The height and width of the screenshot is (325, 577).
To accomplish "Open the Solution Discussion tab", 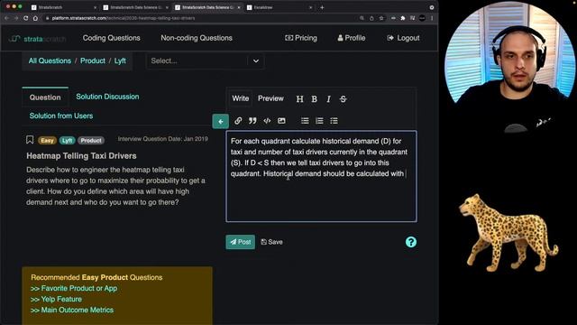I will point(107,97).
